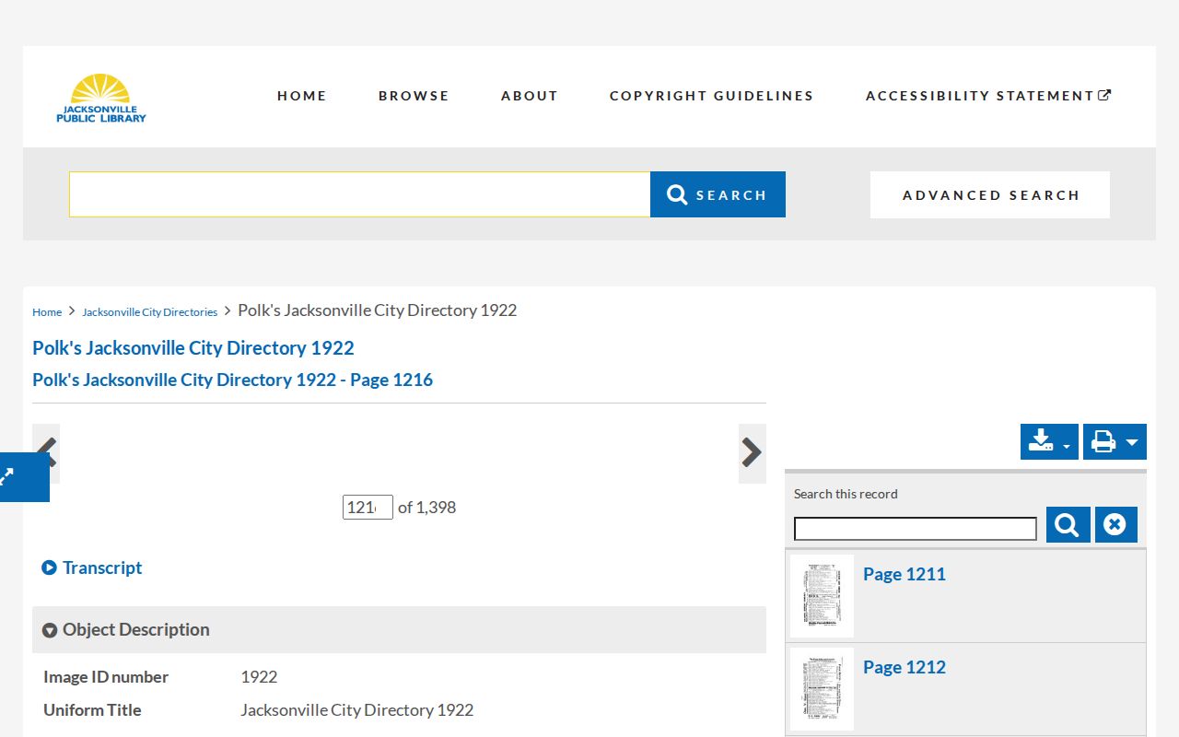Click Jacksonville City Directories breadcrumb link
Viewport: 1179px width, 737px height.
149,312
